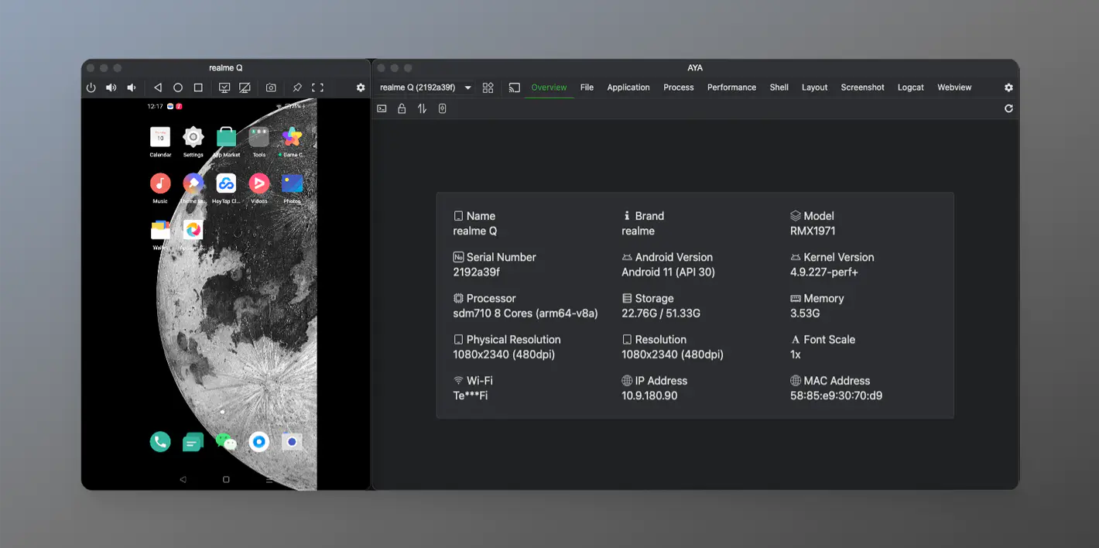Image resolution: width=1099 pixels, height=548 pixels.
Task: Click the Font Scale value 1x
Action: pos(796,354)
